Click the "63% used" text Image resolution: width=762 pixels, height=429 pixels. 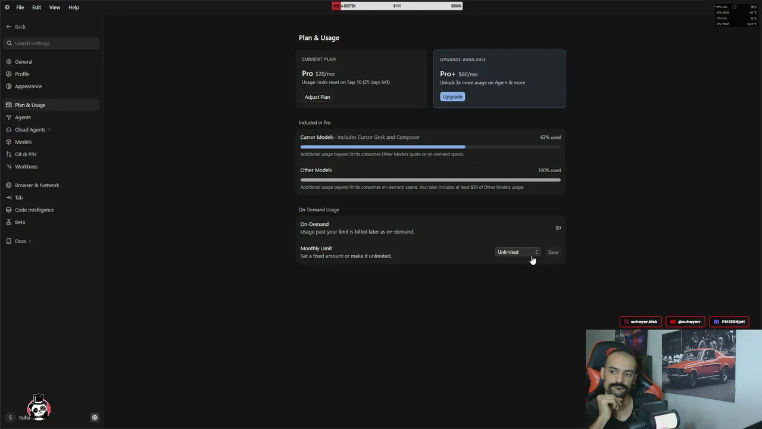(x=551, y=138)
